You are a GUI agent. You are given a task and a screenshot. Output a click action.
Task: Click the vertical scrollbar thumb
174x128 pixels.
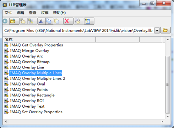pos(168,85)
